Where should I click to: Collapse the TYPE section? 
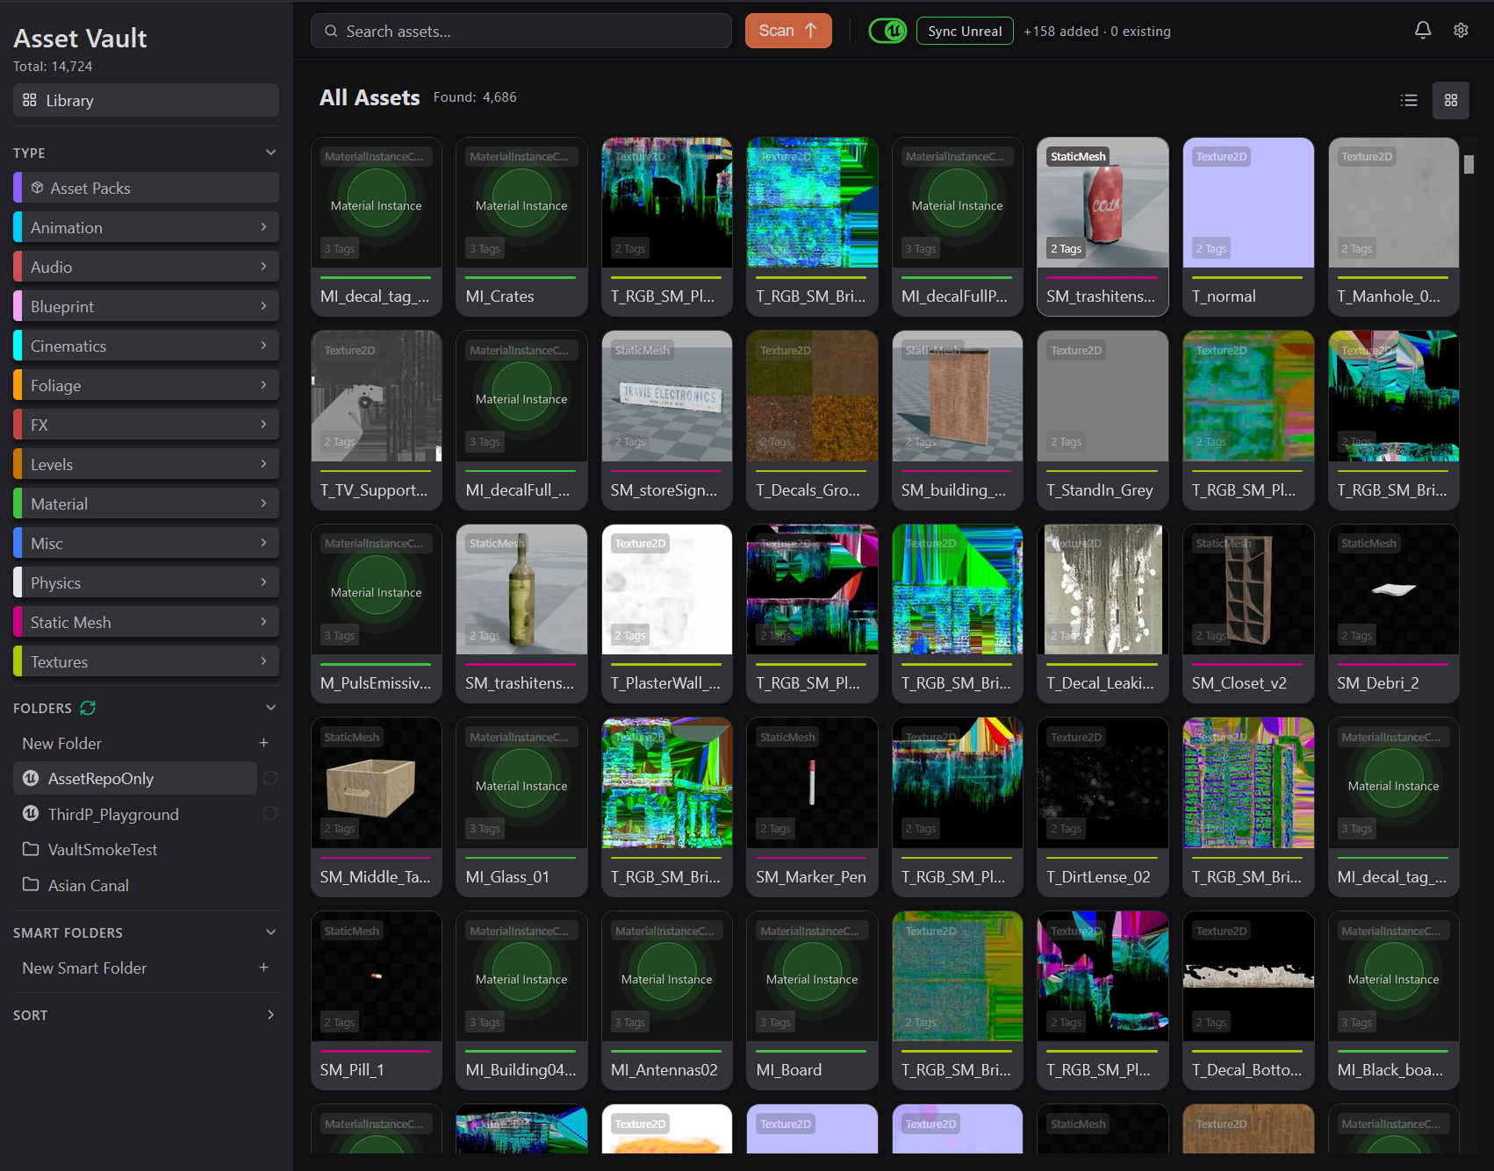pyautogui.click(x=270, y=153)
